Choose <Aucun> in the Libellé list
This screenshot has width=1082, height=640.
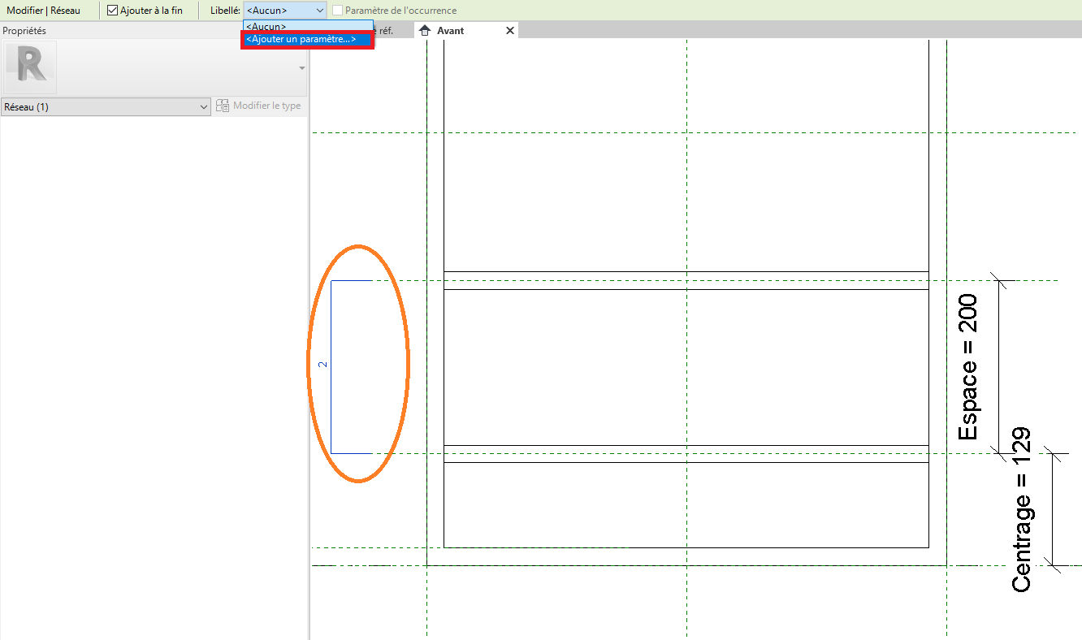tap(266, 26)
